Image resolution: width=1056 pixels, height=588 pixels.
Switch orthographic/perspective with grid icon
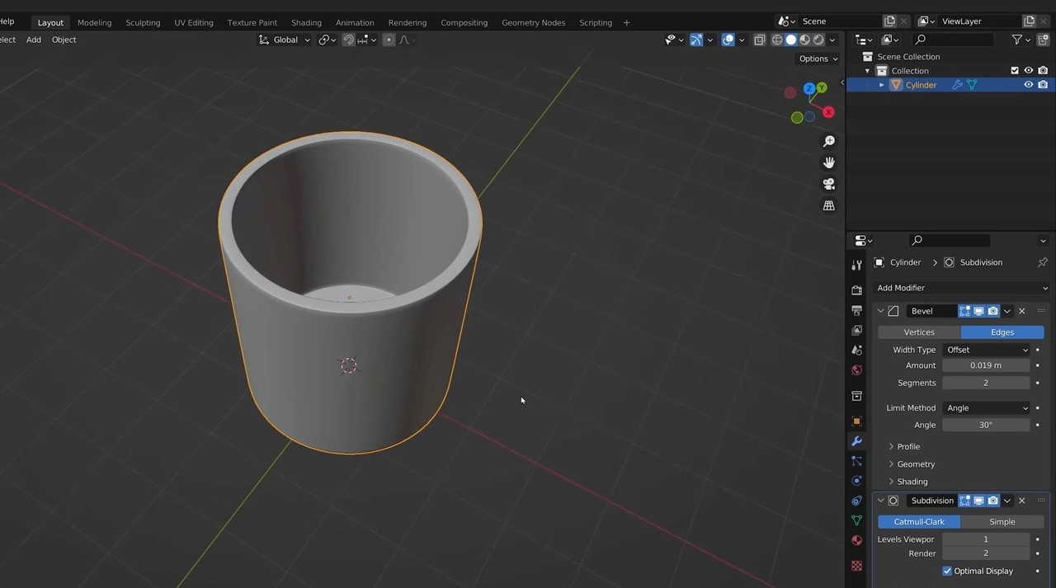829,205
